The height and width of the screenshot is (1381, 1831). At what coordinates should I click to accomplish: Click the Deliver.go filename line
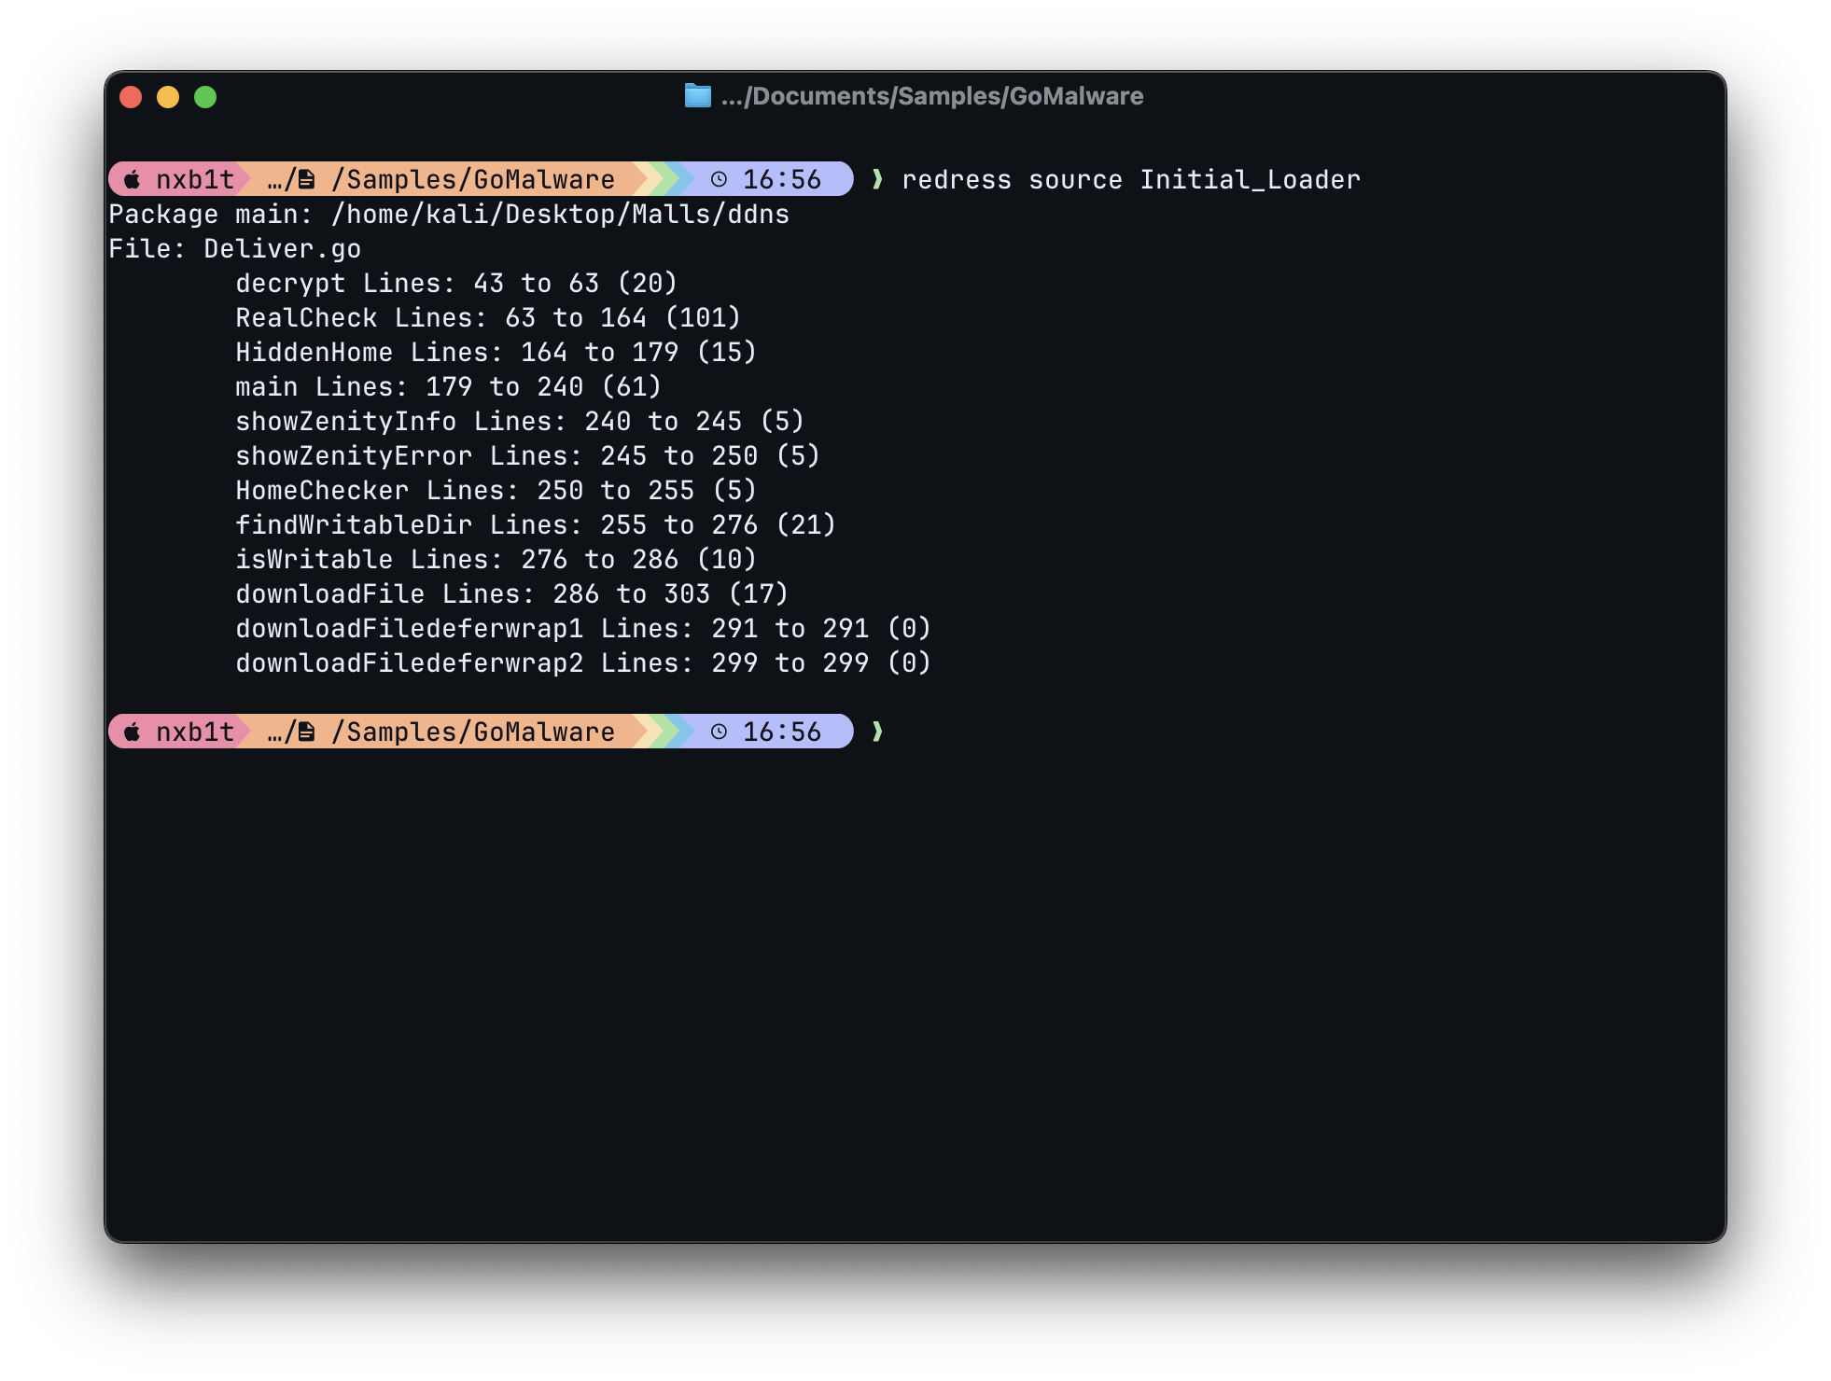pos(235,248)
